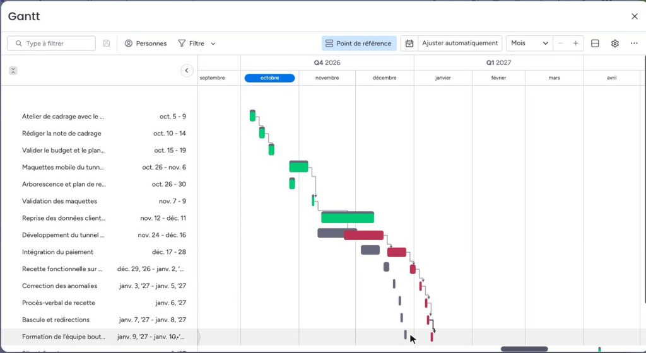This screenshot has height=353, width=646.
Task: Select the janvier month header
Action: click(443, 78)
